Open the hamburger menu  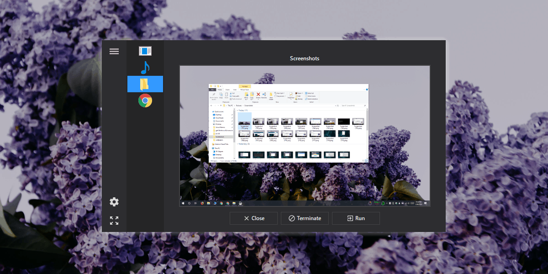[x=114, y=51]
